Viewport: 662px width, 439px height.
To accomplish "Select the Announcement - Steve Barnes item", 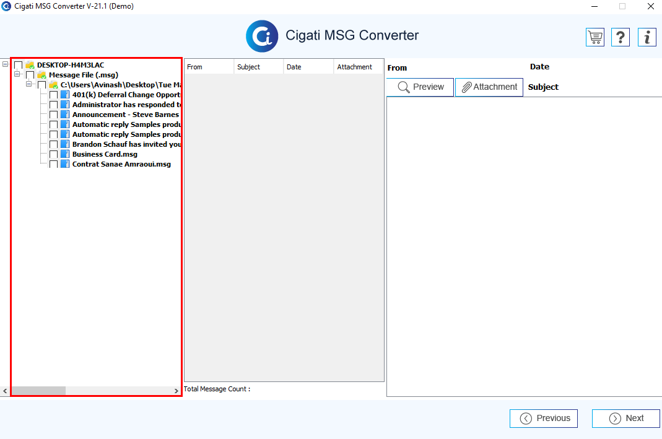I will (125, 115).
